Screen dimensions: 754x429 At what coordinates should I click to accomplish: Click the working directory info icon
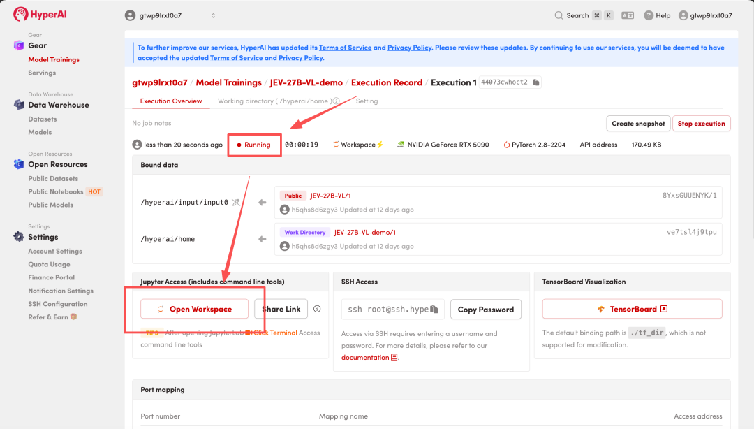336,101
